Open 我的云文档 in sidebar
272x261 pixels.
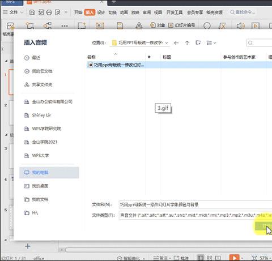click(39, 71)
